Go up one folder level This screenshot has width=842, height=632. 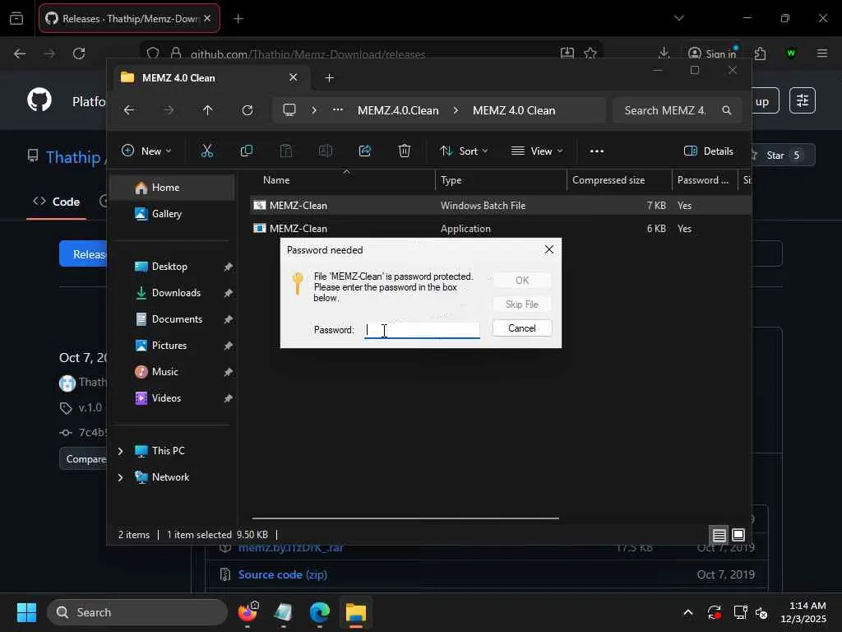208,110
